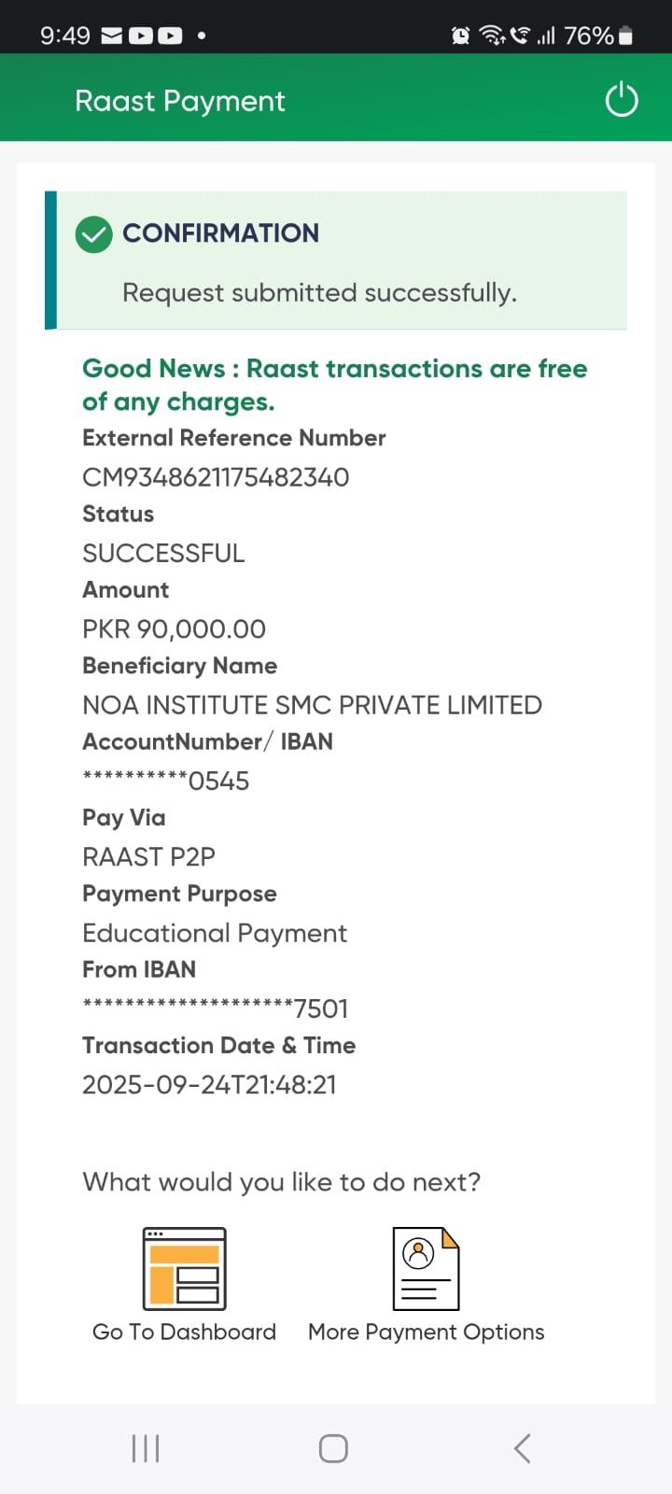Viewport: 672px width, 1494px height.
Task: Open the recent apps switcher
Action: [x=146, y=1448]
